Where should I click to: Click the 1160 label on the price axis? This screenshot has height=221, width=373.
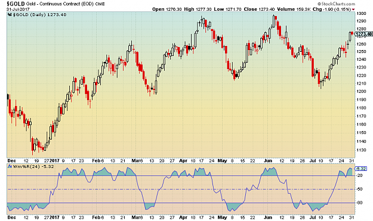click(x=361, y=124)
